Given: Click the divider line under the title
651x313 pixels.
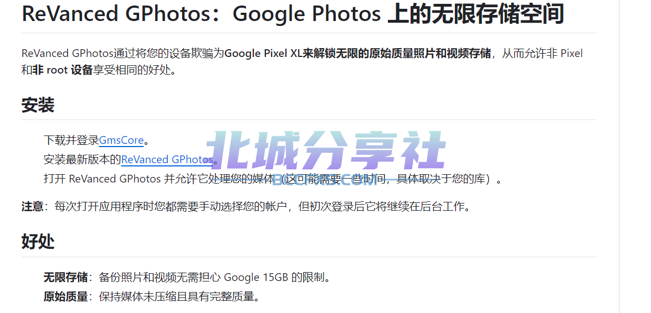Looking at the screenshot, I should pyautogui.click(x=309, y=33).
